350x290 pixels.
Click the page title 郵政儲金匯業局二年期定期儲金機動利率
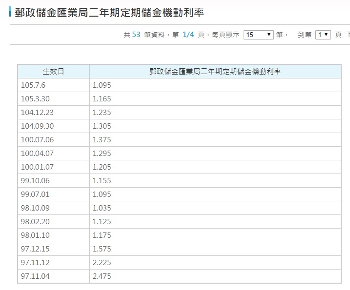(109, 12)
